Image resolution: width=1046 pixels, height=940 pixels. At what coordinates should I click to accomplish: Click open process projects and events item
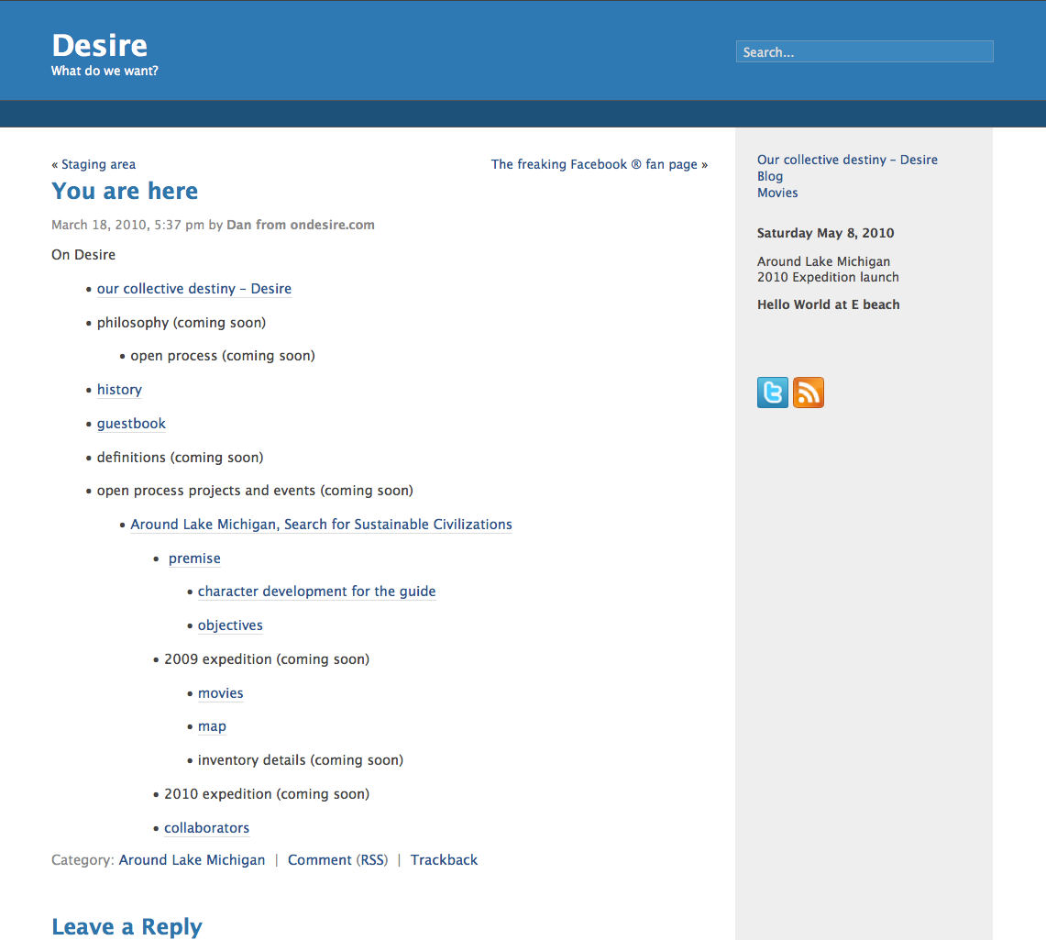(255, 491)
